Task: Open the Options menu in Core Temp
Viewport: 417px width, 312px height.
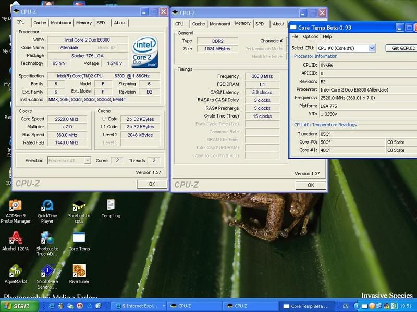Action: (x=310, y=36)
